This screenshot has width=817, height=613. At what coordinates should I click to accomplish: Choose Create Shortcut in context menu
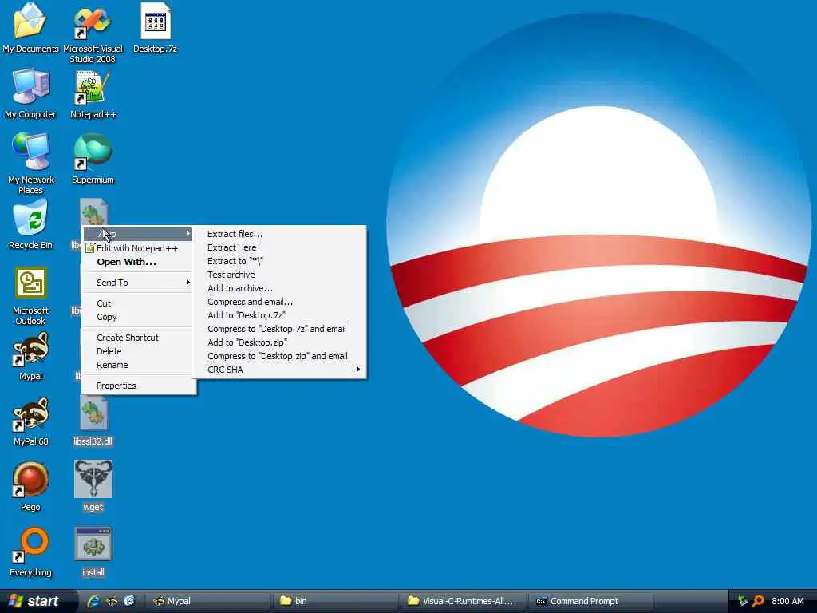pyautogui.click(x=138, y=338)
